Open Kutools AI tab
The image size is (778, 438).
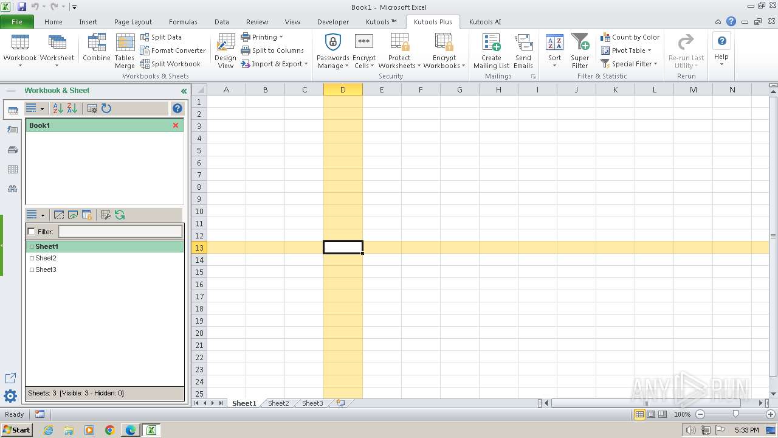coord(485,22)
